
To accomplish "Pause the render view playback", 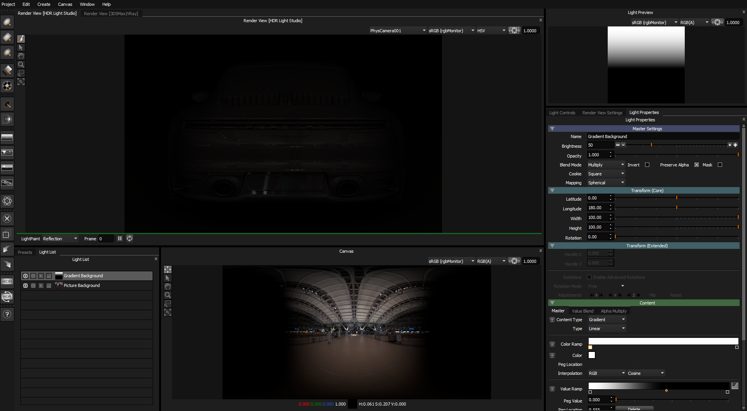I will pyautogui.click(x=120, y=238).
